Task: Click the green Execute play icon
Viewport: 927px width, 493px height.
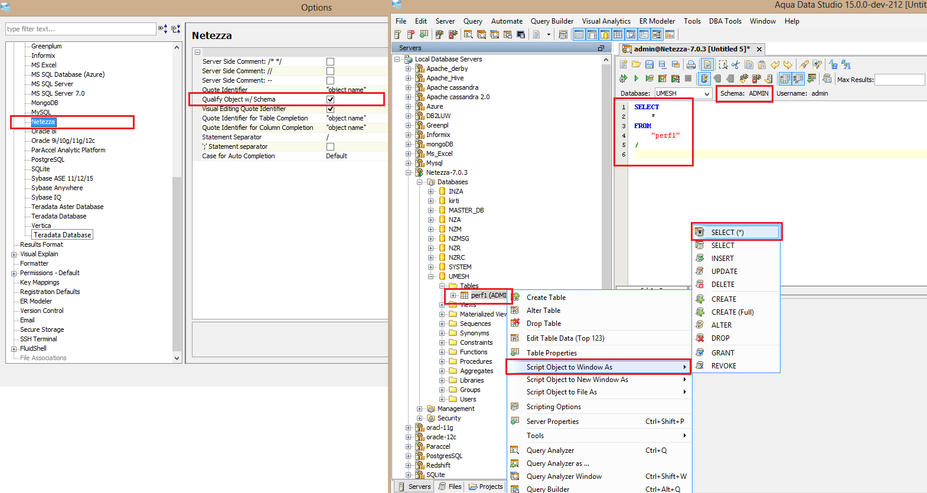Action: point(637,79)
